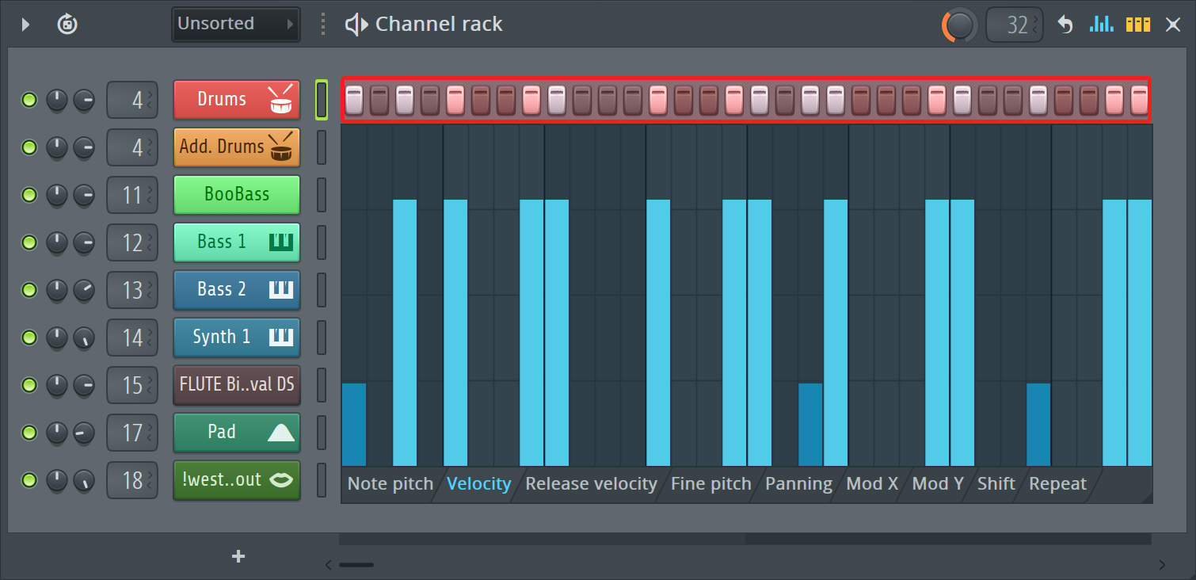Select the Drums channel selector bar
Screen dimensions: 1196x580
[322, 100]
